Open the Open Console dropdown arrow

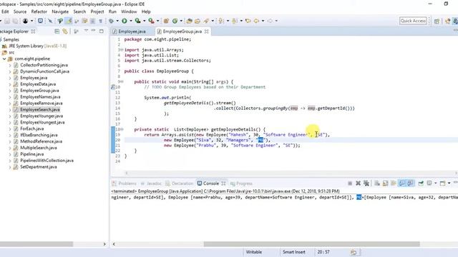click(x=449, y=183)
